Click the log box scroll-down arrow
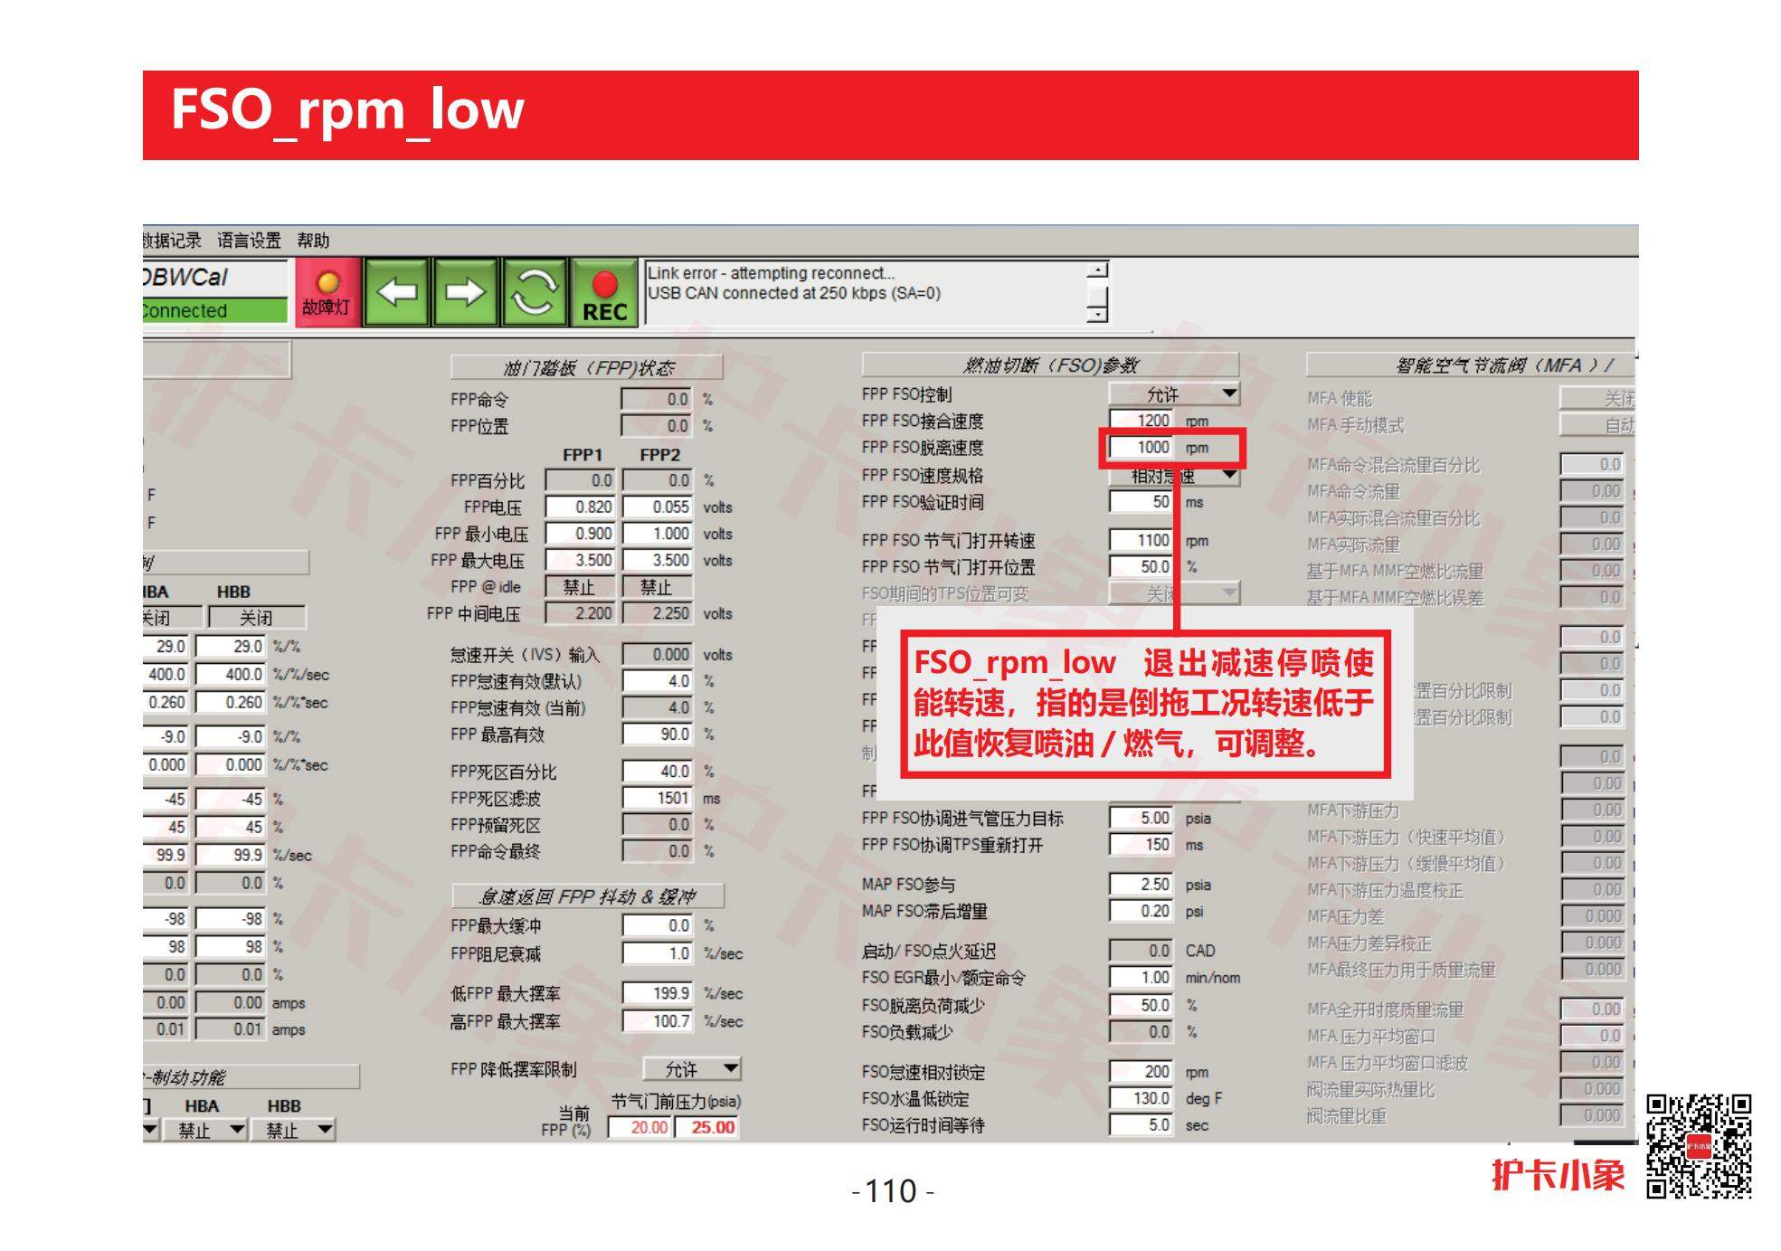This screenshot has width=1781, height=1251. point(1096,314)
